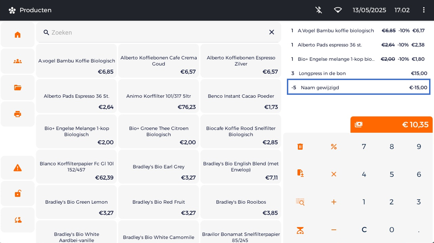Add Alberto Koffiebonen Cafe Crema Goud
Viewport: 434px width, 243px height.
click(x=159, y=61)
